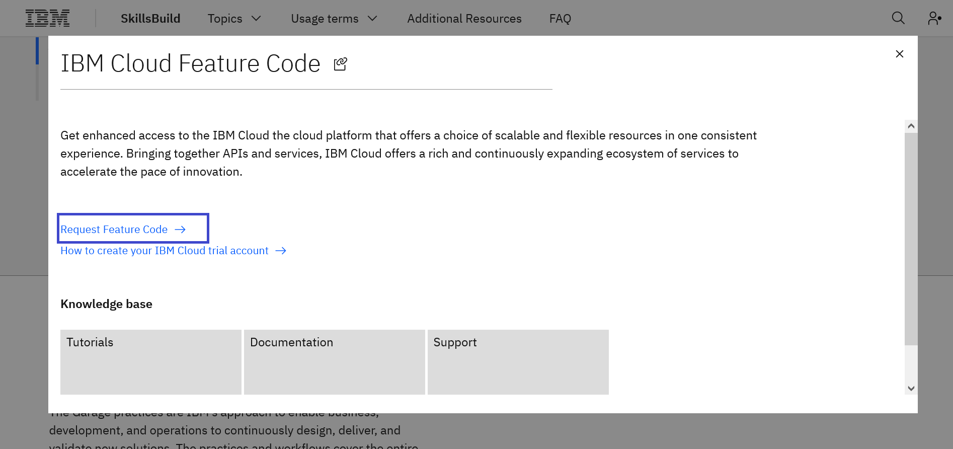
Task: Go to SkillsBuild home link
Action: (150, 19)
